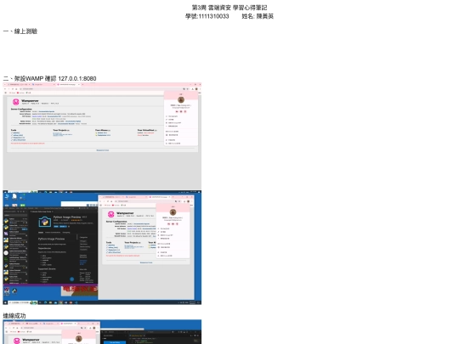The height and width of the screenshot is (344, 459).
Task: Click the heading 一、線上測驗
Action: 20,31
